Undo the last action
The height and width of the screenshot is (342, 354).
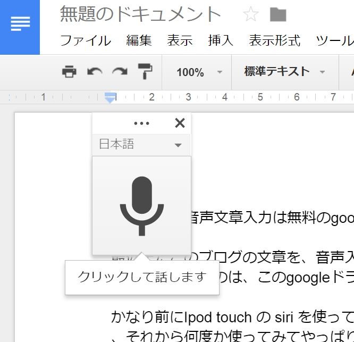[95, 72]
